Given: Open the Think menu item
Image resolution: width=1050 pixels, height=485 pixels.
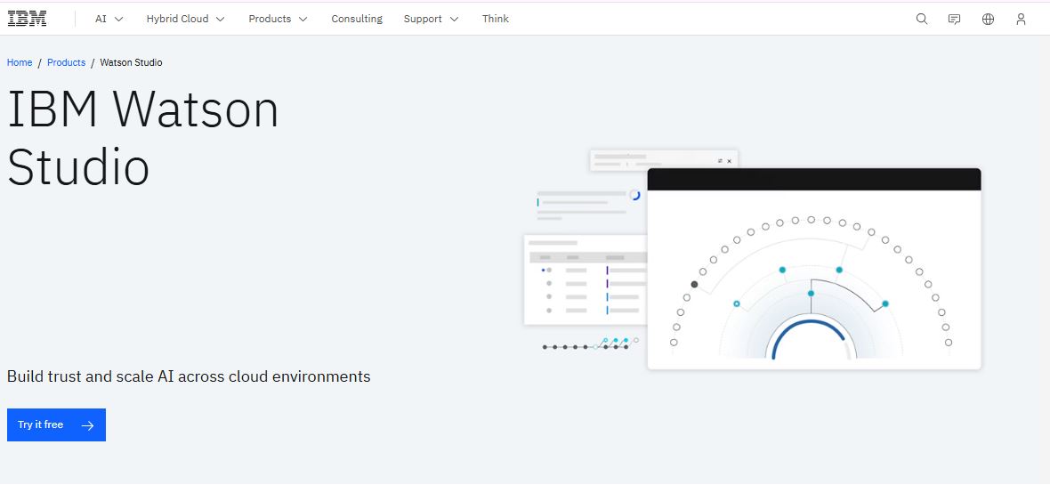Looking at the screenshot, I should [496, 19].
